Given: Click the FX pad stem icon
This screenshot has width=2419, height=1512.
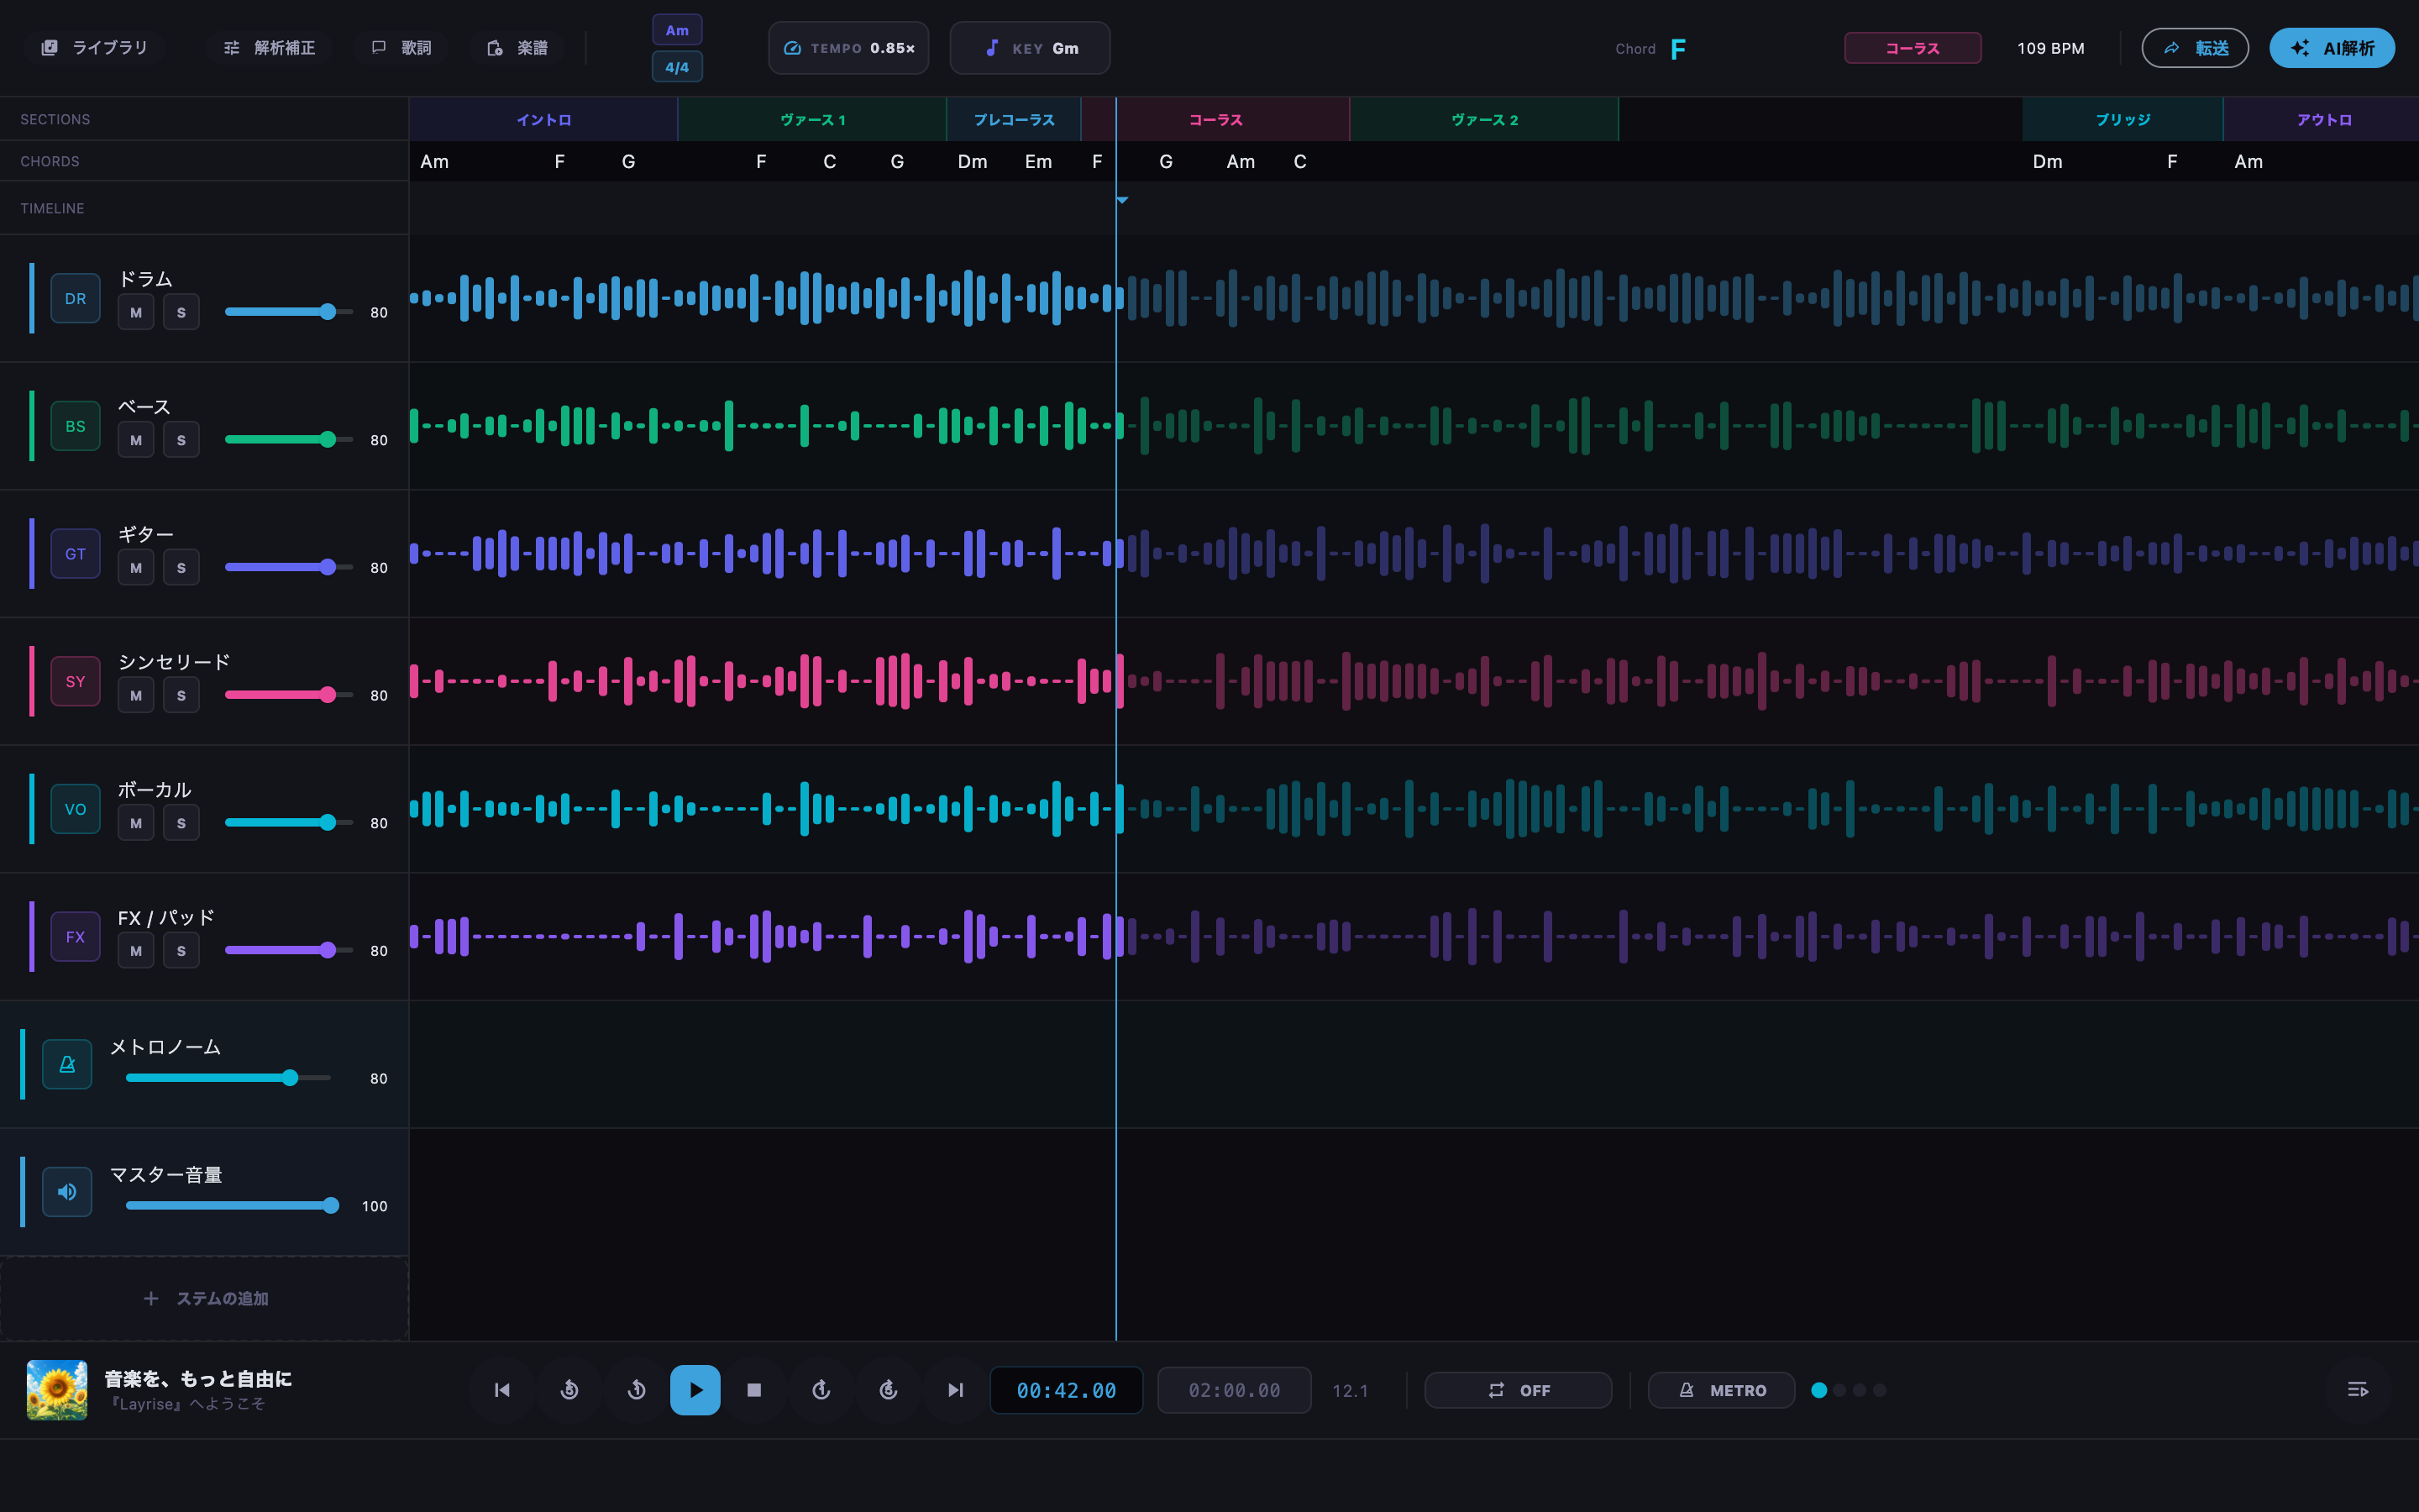Looking at the screenshot, I should coord(75,937).
